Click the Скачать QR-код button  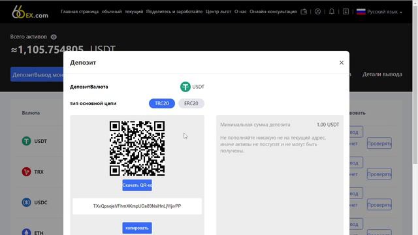click(137, 185)
